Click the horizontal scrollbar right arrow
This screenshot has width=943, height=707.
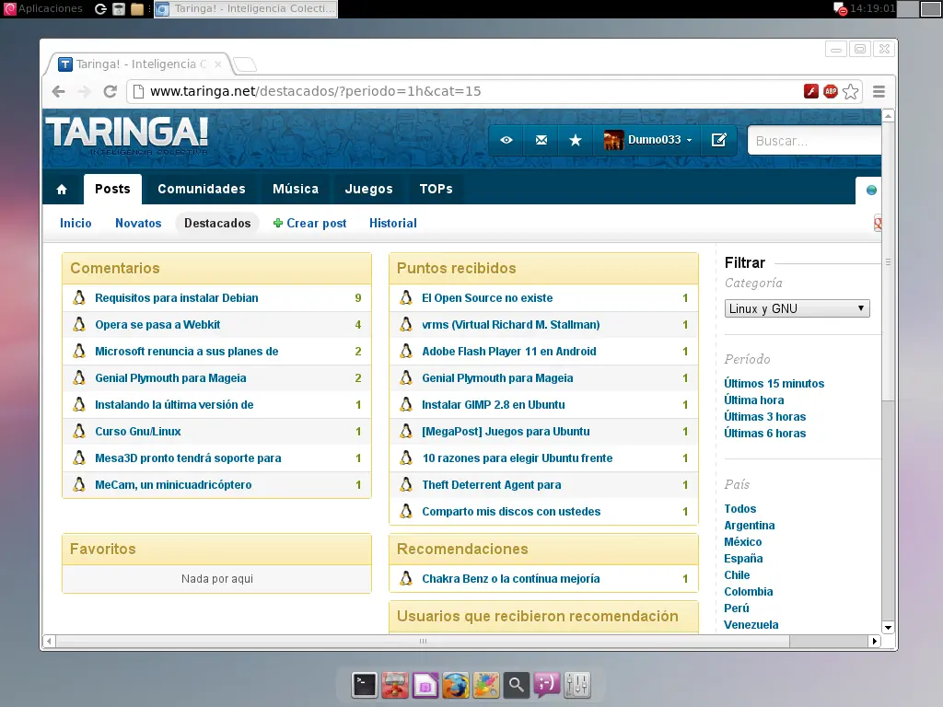click(x=875, y=642)
